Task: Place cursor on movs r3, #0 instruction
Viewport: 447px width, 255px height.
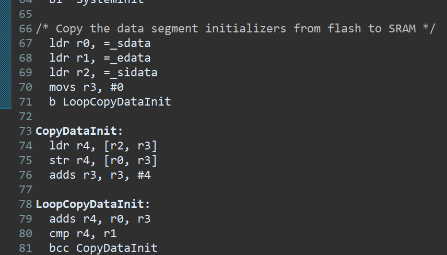Action: click(x=86, y=87)
